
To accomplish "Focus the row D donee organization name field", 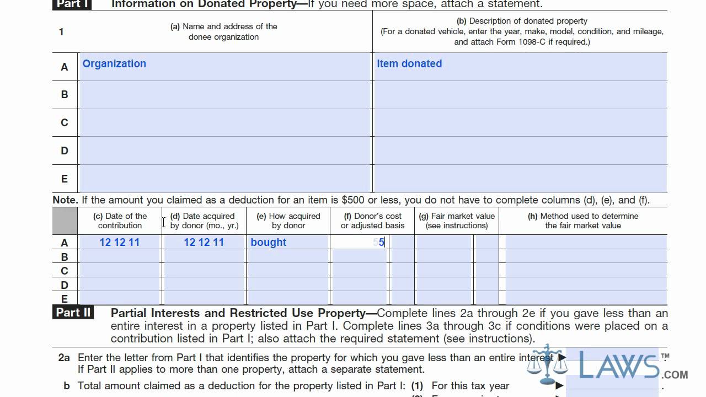I will (x=224, y=151).
